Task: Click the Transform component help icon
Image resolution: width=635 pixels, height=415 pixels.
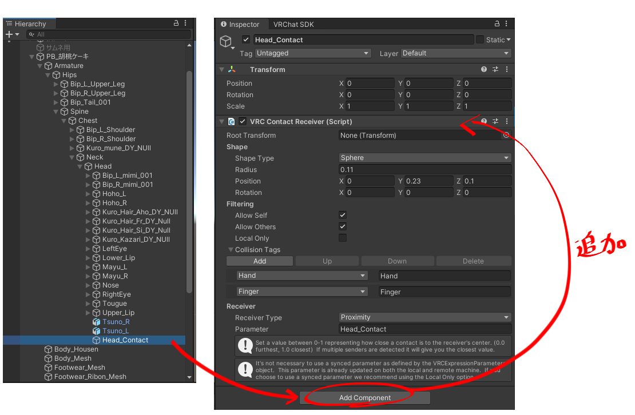Action: click(484, 69)
